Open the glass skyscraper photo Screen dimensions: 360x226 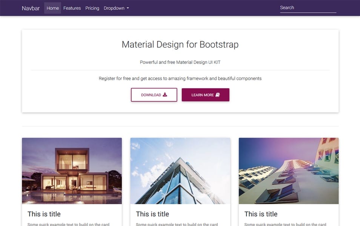(180, 171)
